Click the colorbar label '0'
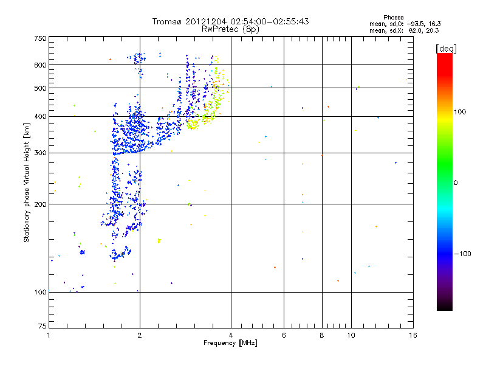Viewport: 486px width, 365px height. pyautogui.click(x=455, y=183)
